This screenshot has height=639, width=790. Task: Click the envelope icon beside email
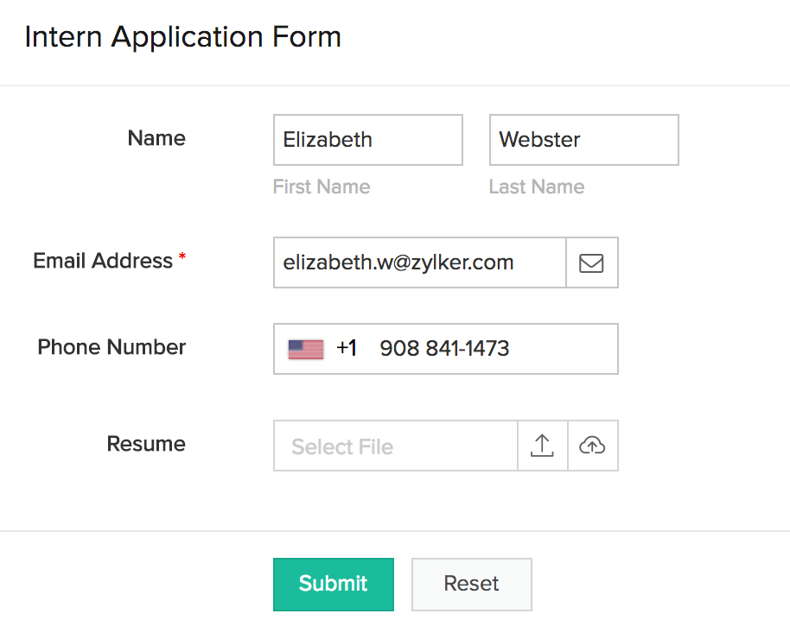tap(591, 263)
